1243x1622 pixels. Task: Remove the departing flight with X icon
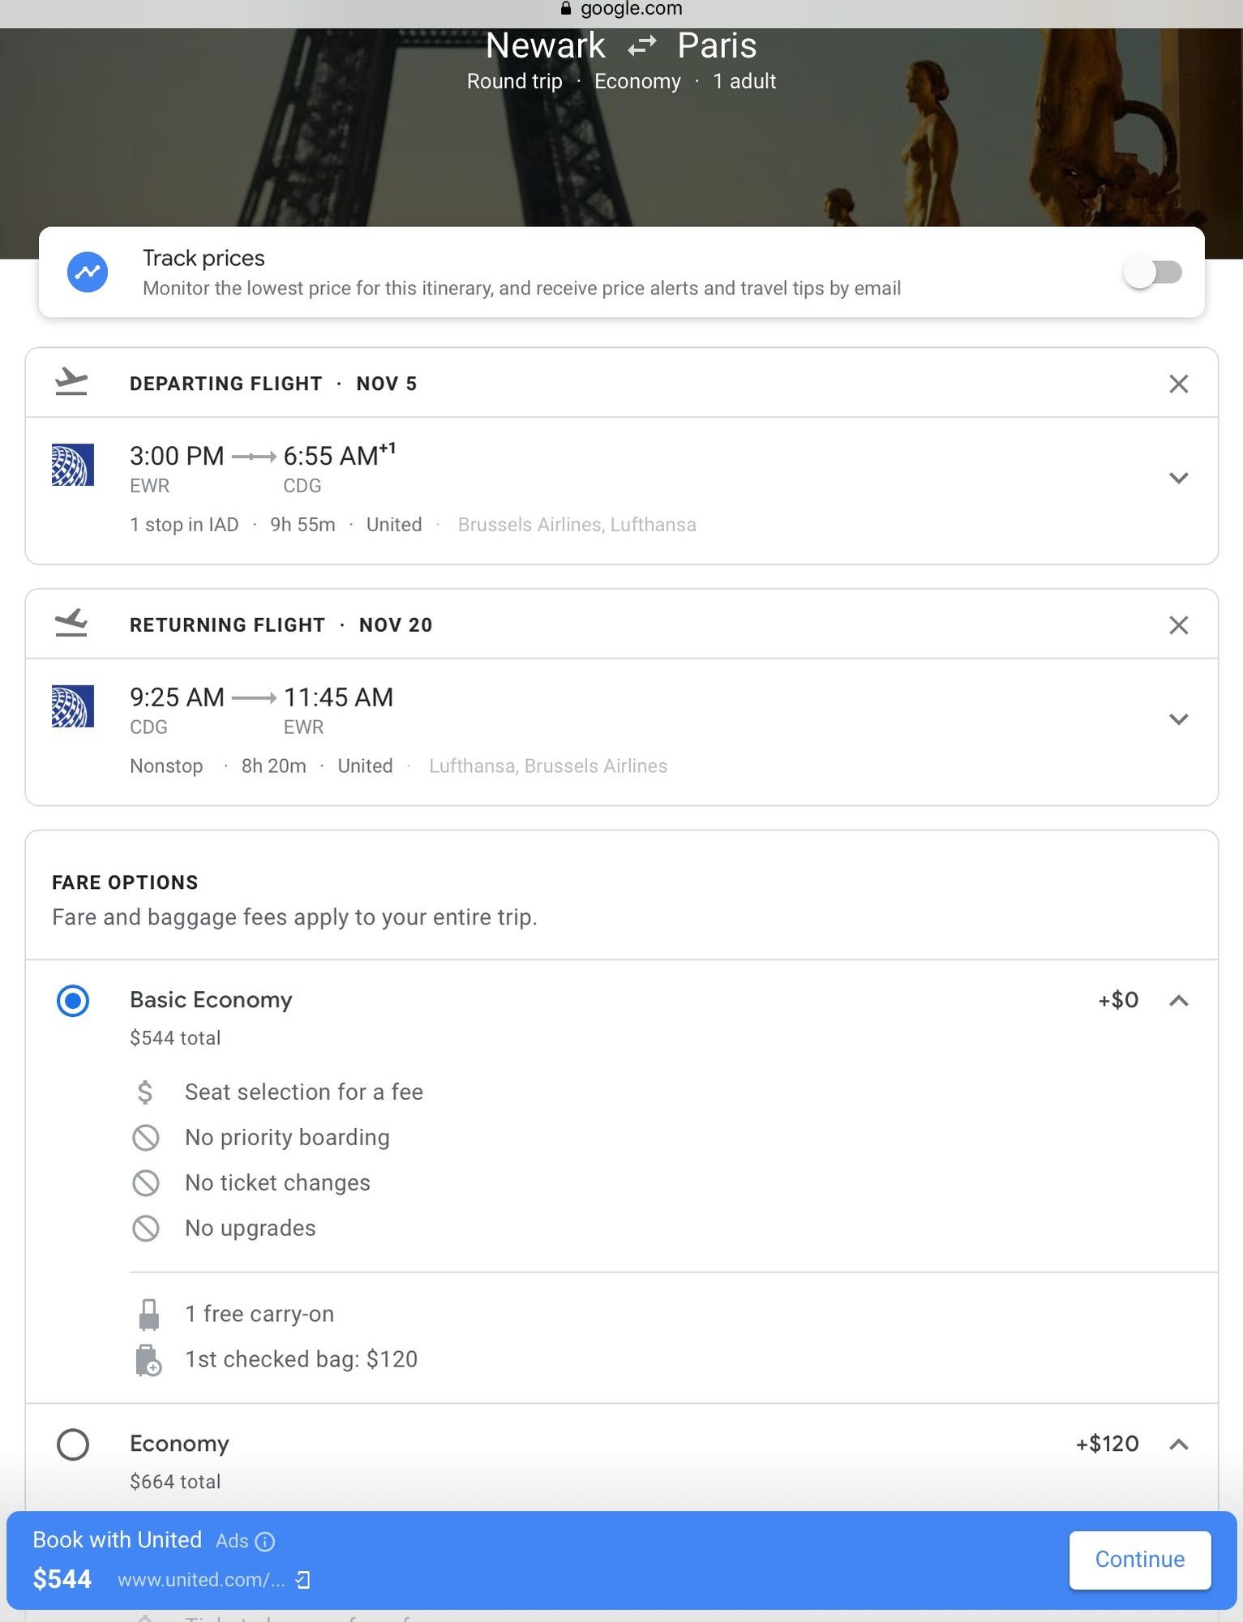coord(1178,384)
